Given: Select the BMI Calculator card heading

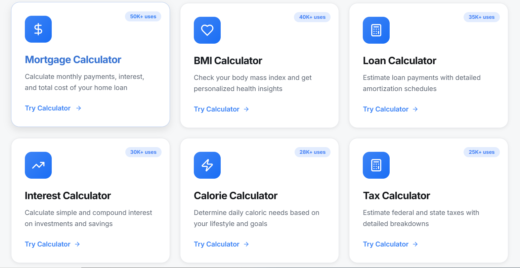Looking at the screenshot, I should point(228,61).
